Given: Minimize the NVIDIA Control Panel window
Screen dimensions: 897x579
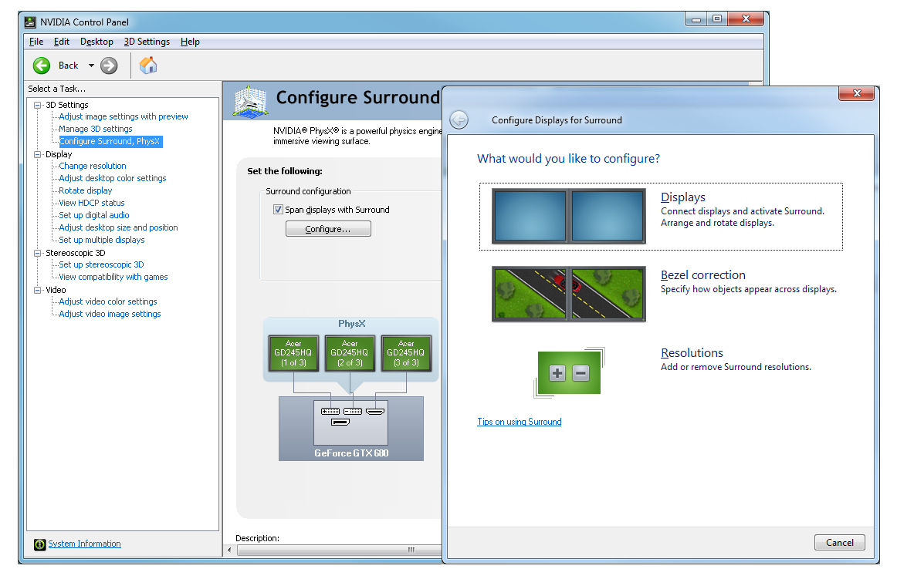Looking at the screenshot, I should [x=696, y=19].
